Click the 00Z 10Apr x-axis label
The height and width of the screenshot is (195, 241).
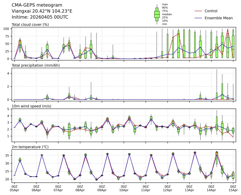pos(124,188)
